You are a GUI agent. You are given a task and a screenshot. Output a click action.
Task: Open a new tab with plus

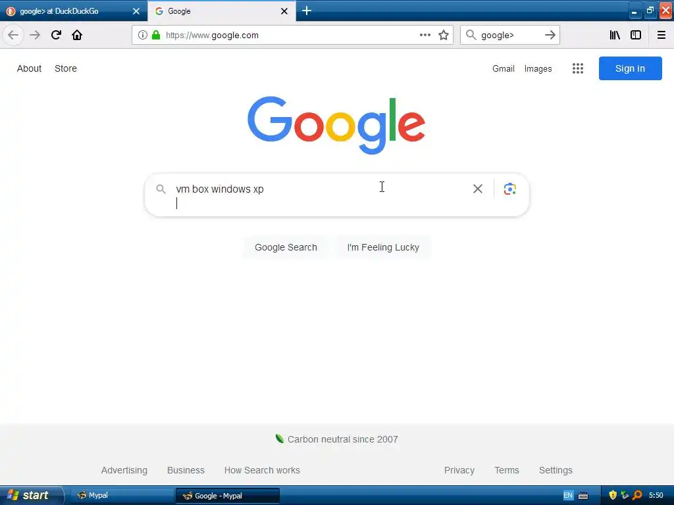pyautogui.click(x=307, y=11)
